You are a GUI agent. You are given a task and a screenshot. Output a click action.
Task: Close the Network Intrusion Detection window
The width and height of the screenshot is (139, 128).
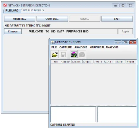[130, 6]
